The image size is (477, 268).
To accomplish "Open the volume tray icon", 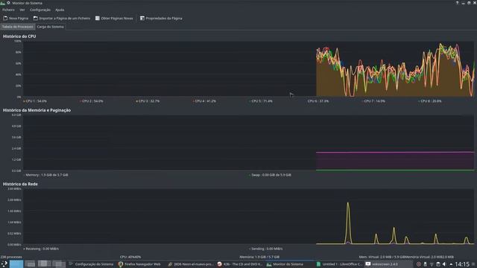I will pos(444,264).
